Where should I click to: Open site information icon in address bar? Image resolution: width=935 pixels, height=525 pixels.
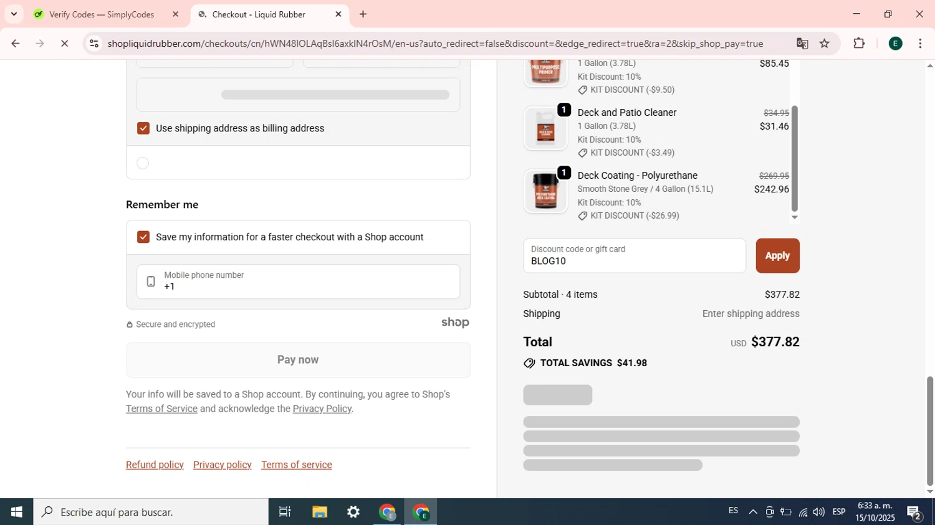point(94,44)
